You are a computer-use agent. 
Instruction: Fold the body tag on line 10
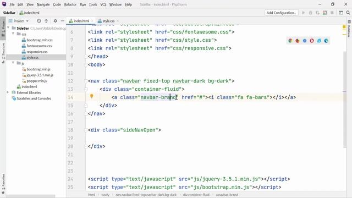(86, 65)
